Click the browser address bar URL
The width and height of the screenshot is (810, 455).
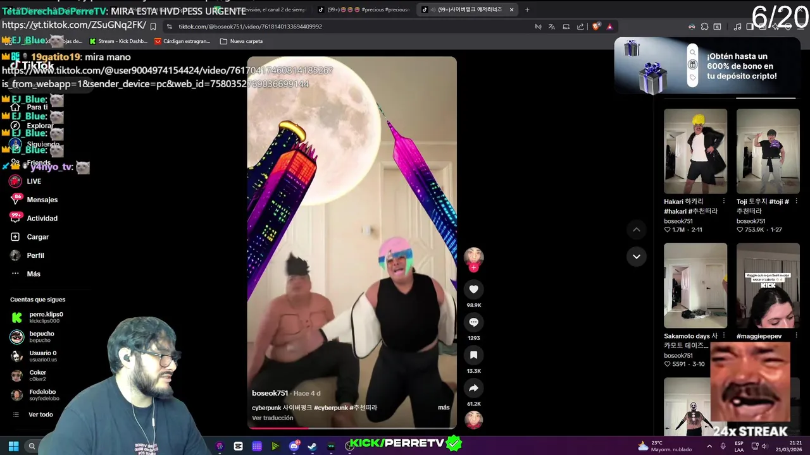point(250,27)
